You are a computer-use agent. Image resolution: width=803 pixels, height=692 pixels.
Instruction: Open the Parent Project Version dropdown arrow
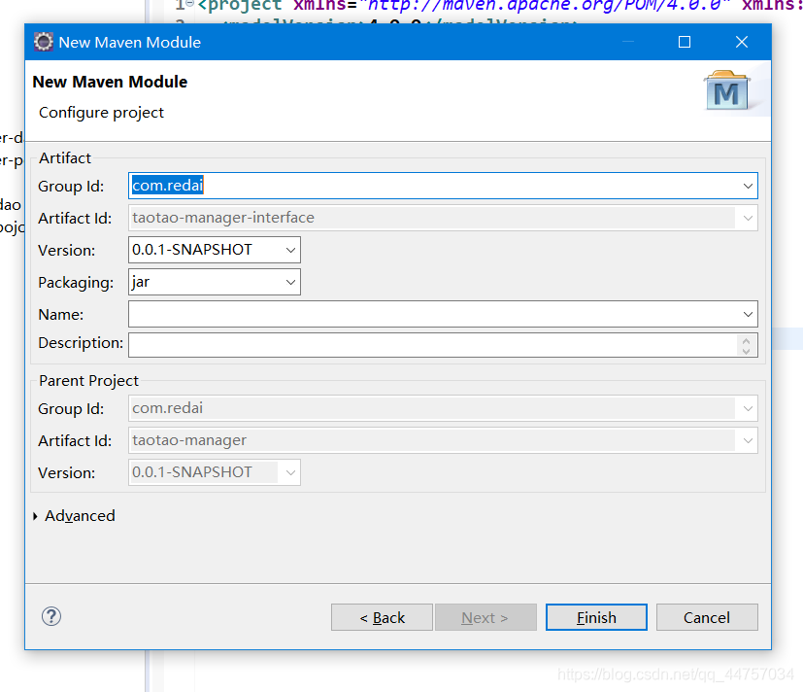pos(290,472)
